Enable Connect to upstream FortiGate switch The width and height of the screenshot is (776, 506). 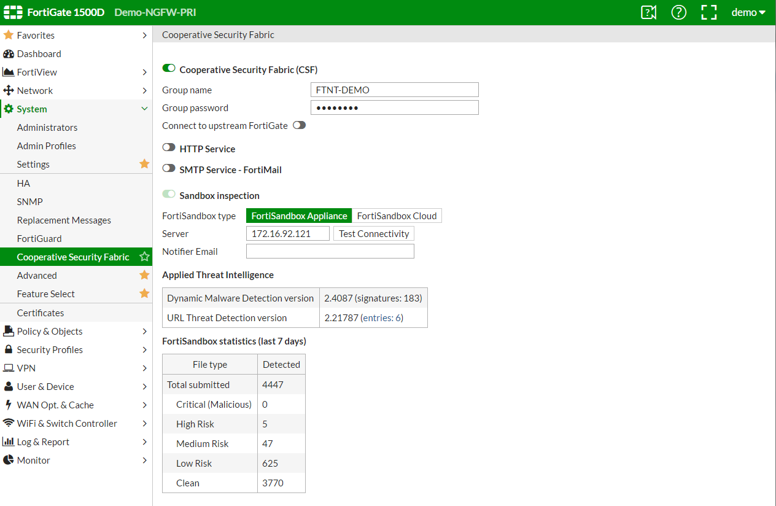point(299,125)
